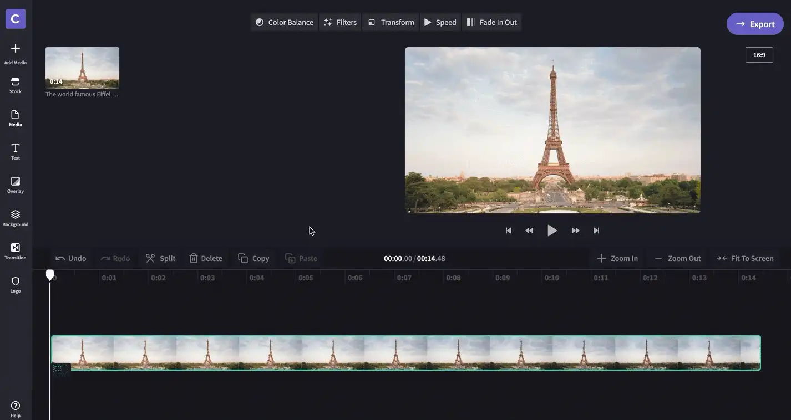The height and width of the screenshot is (420, 791).
Task: Click the 0:10 mark on the ruler
Action: [551, 278]
